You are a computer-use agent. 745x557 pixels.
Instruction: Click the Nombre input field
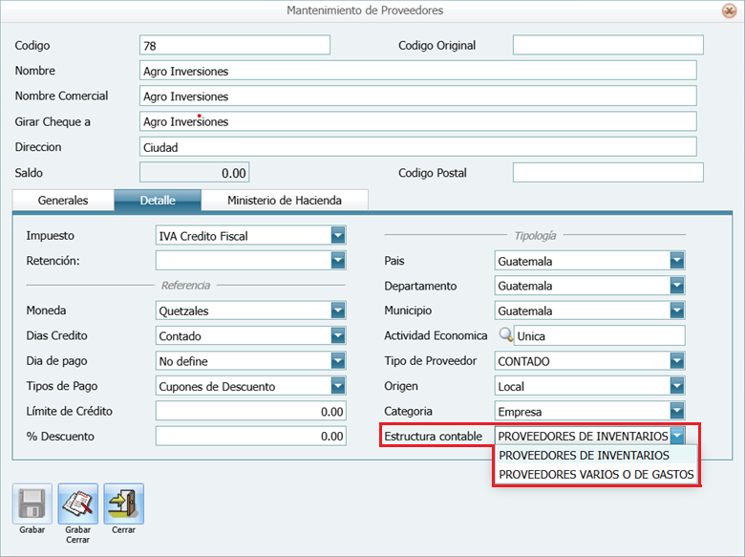point(418,71)
